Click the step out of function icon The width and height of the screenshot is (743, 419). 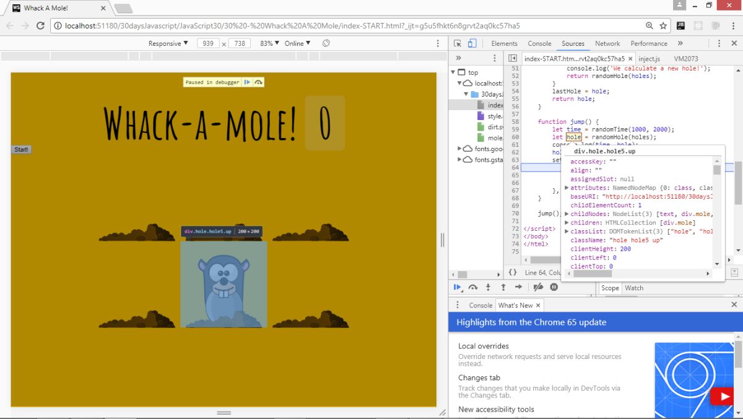click(503, 287)
